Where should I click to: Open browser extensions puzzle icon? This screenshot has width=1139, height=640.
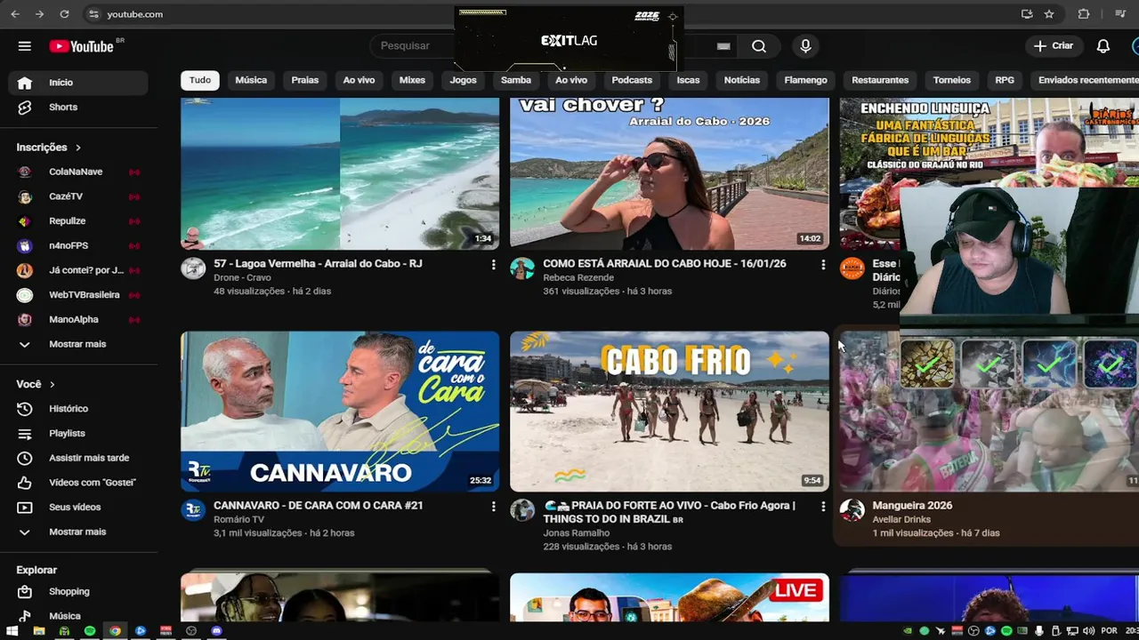[1083, 14]
